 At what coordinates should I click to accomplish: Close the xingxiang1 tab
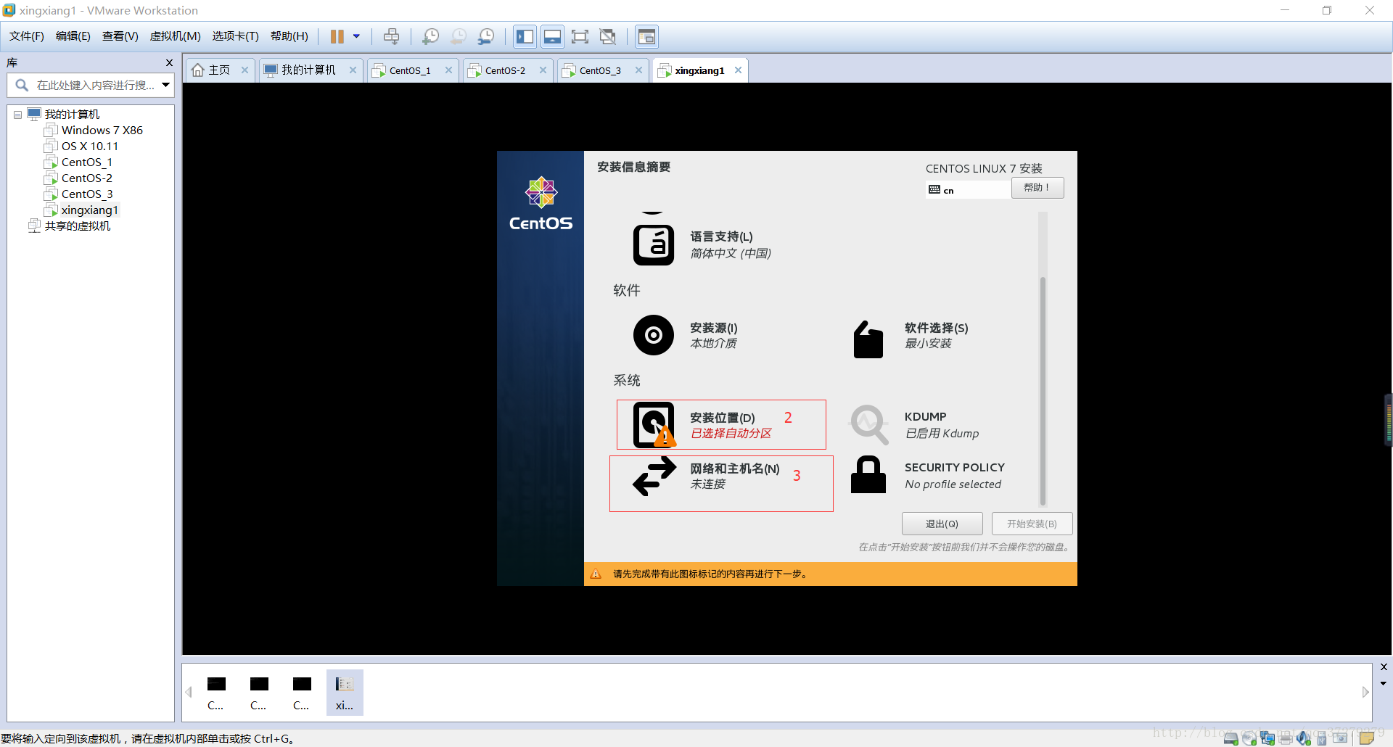738,70
